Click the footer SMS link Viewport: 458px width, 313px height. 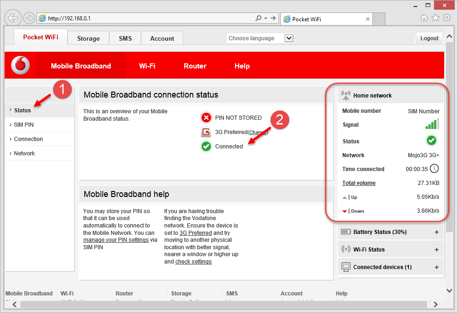pyautogui.click(x=232, y=293)
